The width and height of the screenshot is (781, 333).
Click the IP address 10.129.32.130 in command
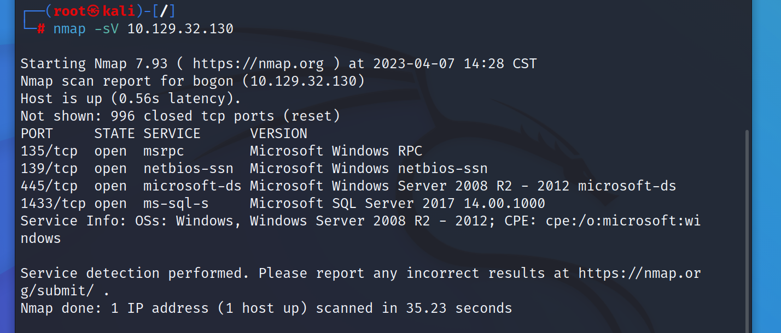[180, 29]
